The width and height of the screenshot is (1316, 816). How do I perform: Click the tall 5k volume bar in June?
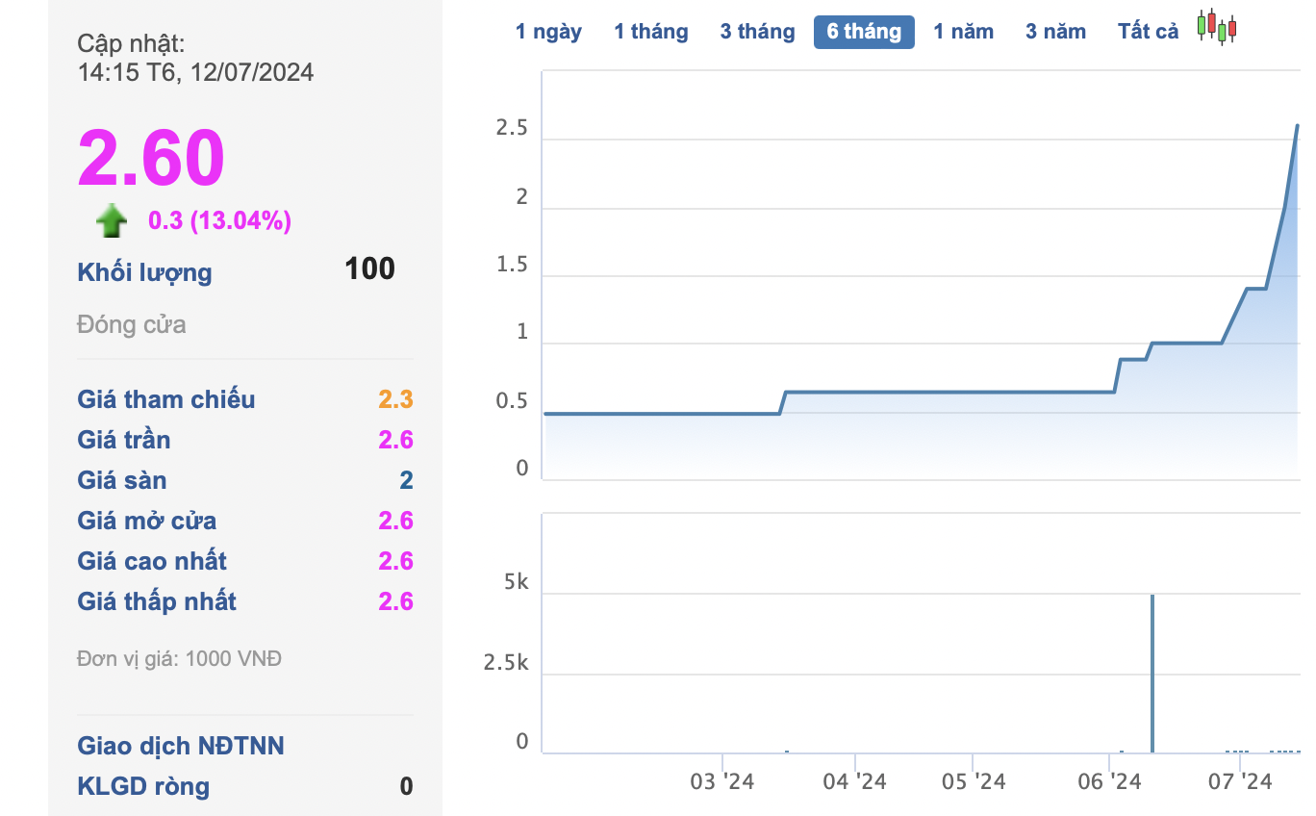point(1152,674)
